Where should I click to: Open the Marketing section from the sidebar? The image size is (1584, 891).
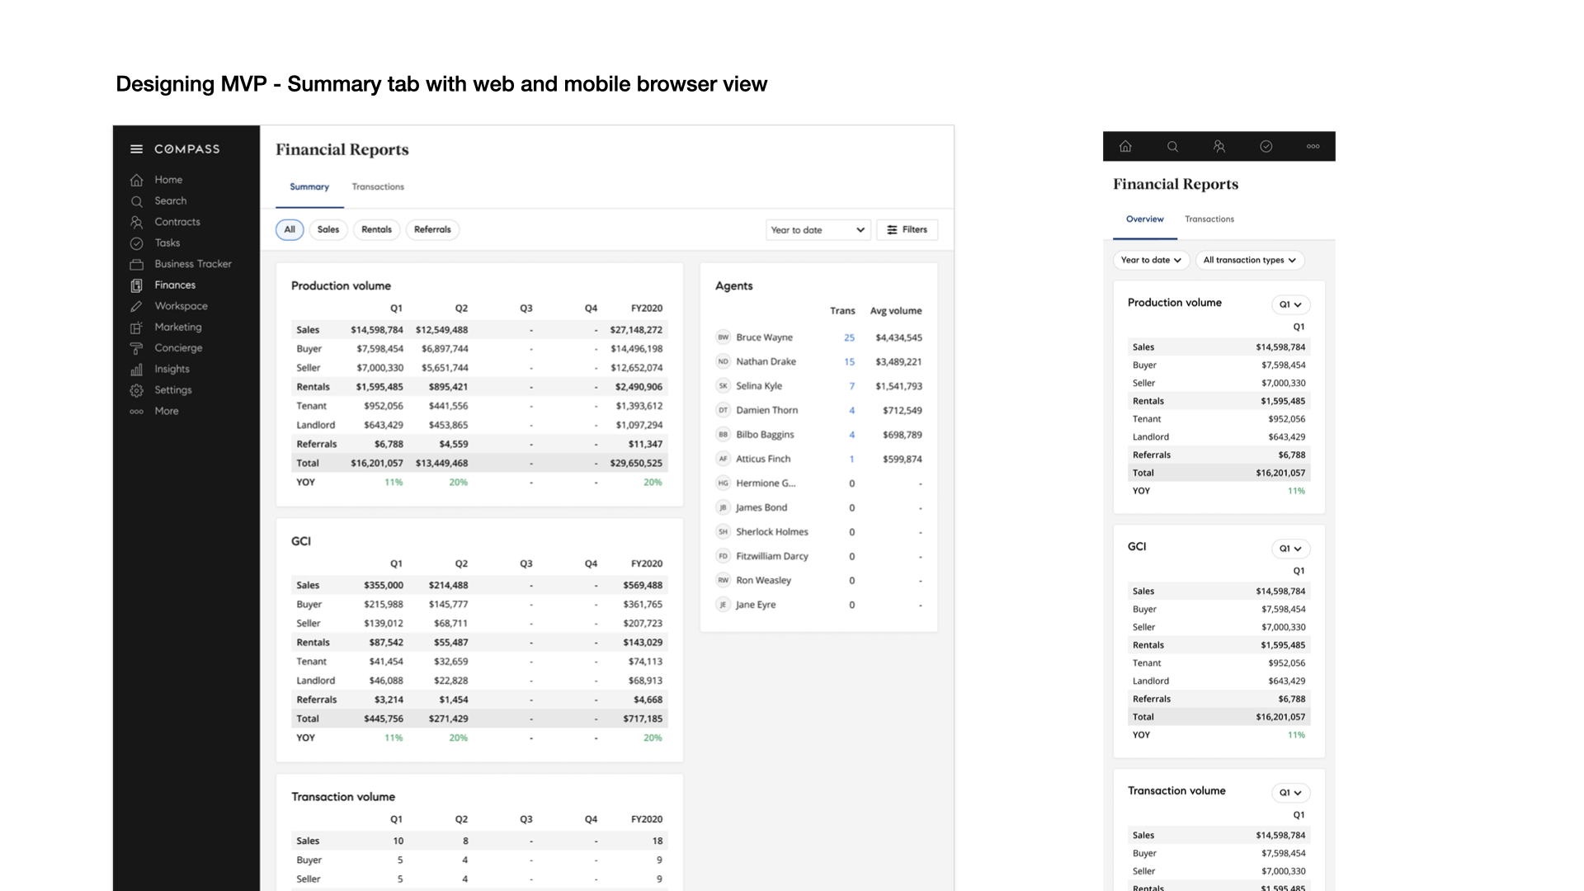[177, 327]
